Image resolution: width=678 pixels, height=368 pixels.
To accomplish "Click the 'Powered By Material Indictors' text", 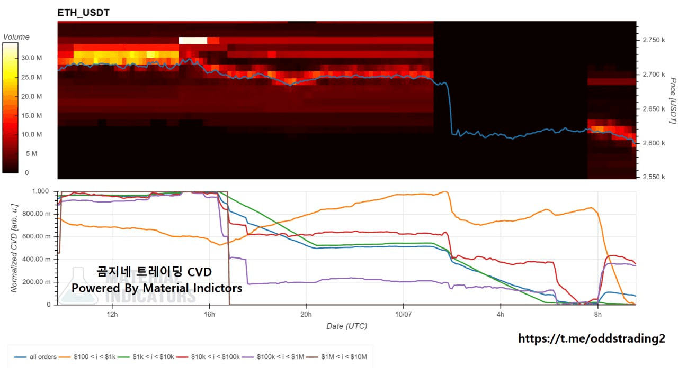I will pos(157,288).
